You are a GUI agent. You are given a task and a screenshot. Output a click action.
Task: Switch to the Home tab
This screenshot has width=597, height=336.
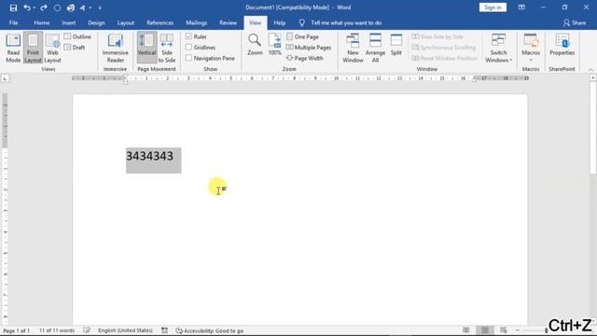41,22
